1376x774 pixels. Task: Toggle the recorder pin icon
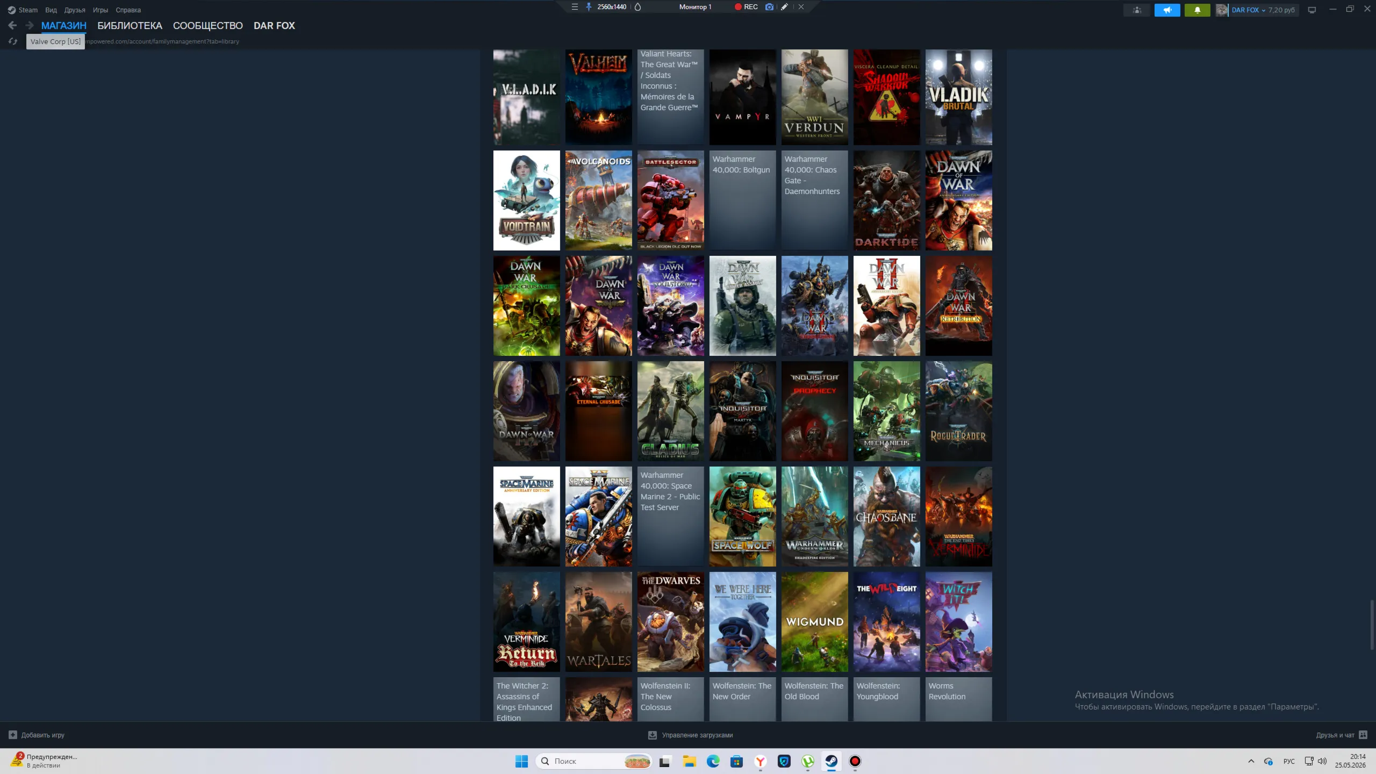pyautogui.click(x=589, y=7)
